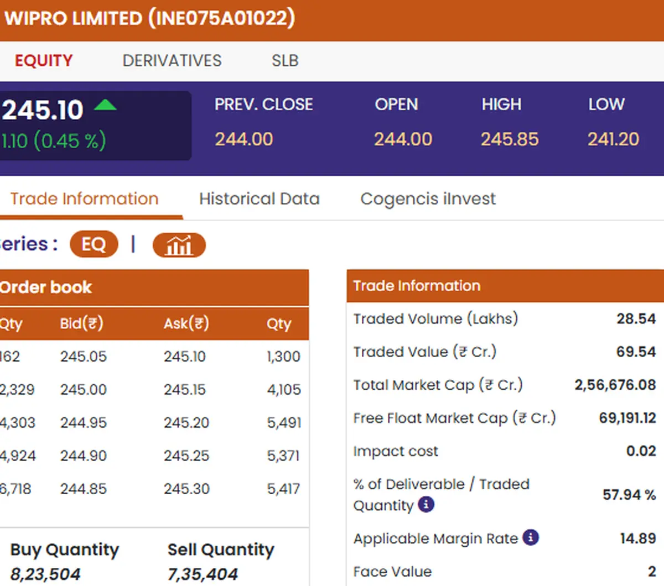
Task: Click ask quantity 4,105
Action: pos(284,390)
